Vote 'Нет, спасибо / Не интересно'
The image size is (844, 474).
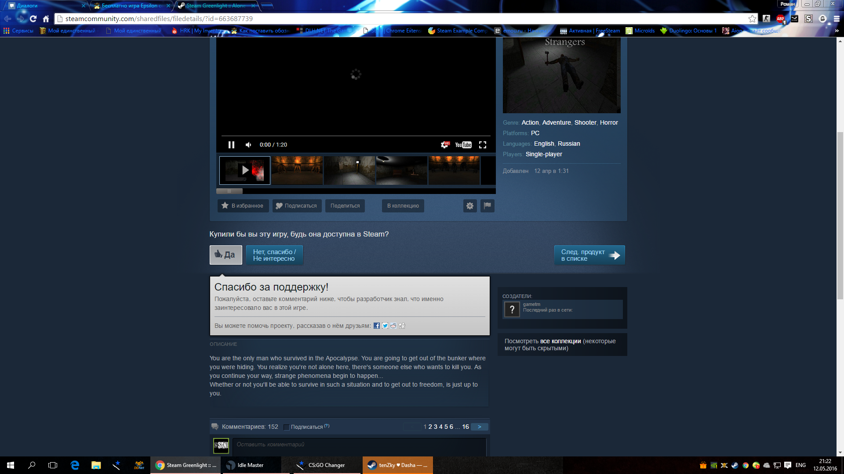pos(275,255)
